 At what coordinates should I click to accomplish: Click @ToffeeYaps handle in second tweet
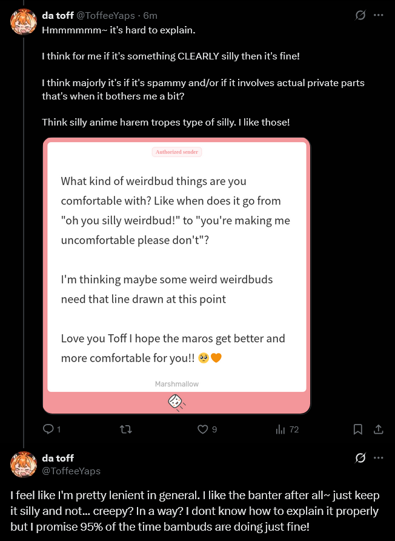(71, 471)
